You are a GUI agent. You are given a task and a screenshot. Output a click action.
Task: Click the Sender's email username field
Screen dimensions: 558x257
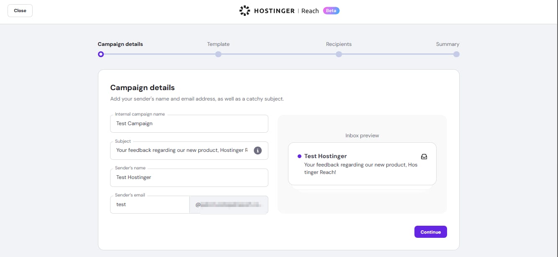(149, 205)
